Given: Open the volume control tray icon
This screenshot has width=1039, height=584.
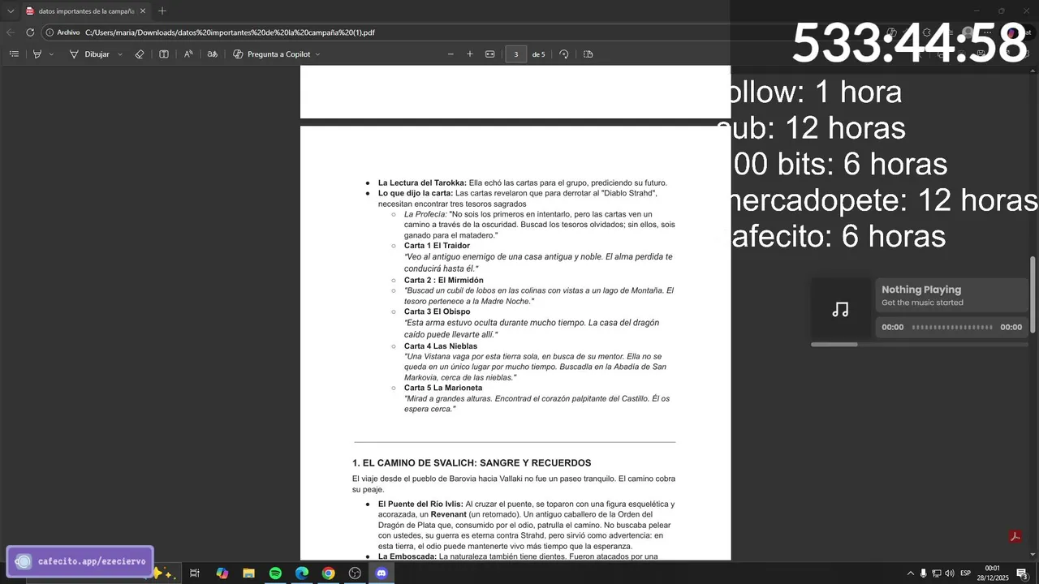Looking at the screenshot, I should (x=949, y=573).
